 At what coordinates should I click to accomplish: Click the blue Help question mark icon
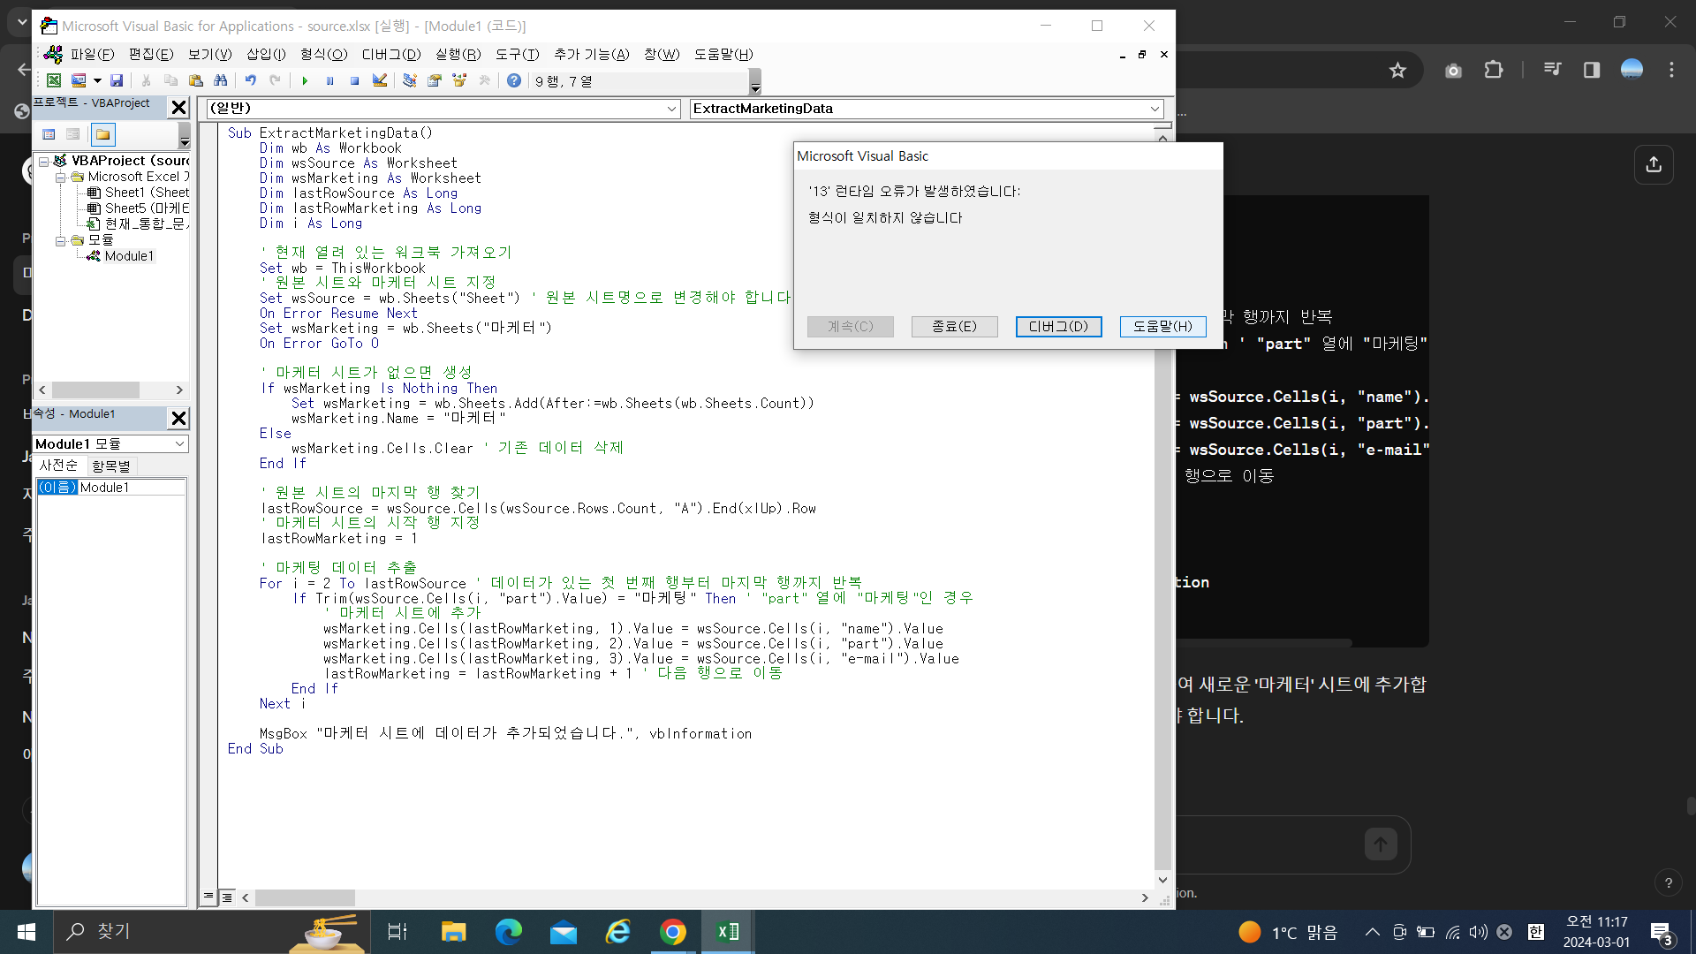point(513,80)
